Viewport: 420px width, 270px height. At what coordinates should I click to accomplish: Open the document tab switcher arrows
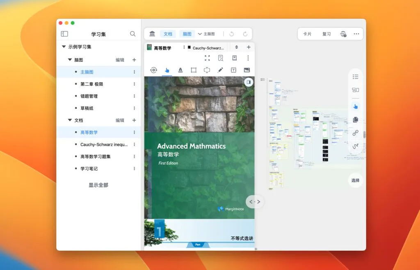236,47
